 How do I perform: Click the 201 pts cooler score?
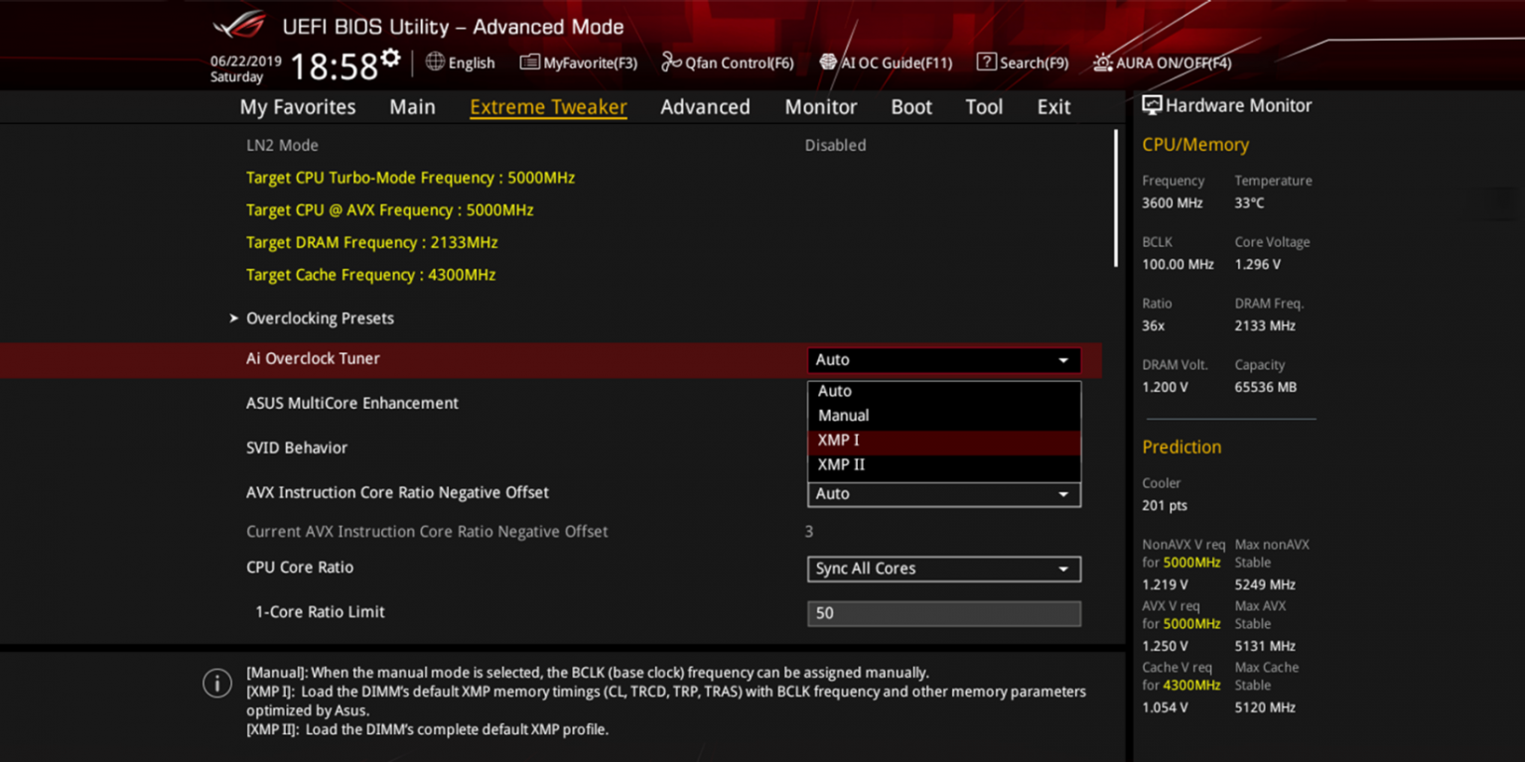click(x=1165, y=506)
